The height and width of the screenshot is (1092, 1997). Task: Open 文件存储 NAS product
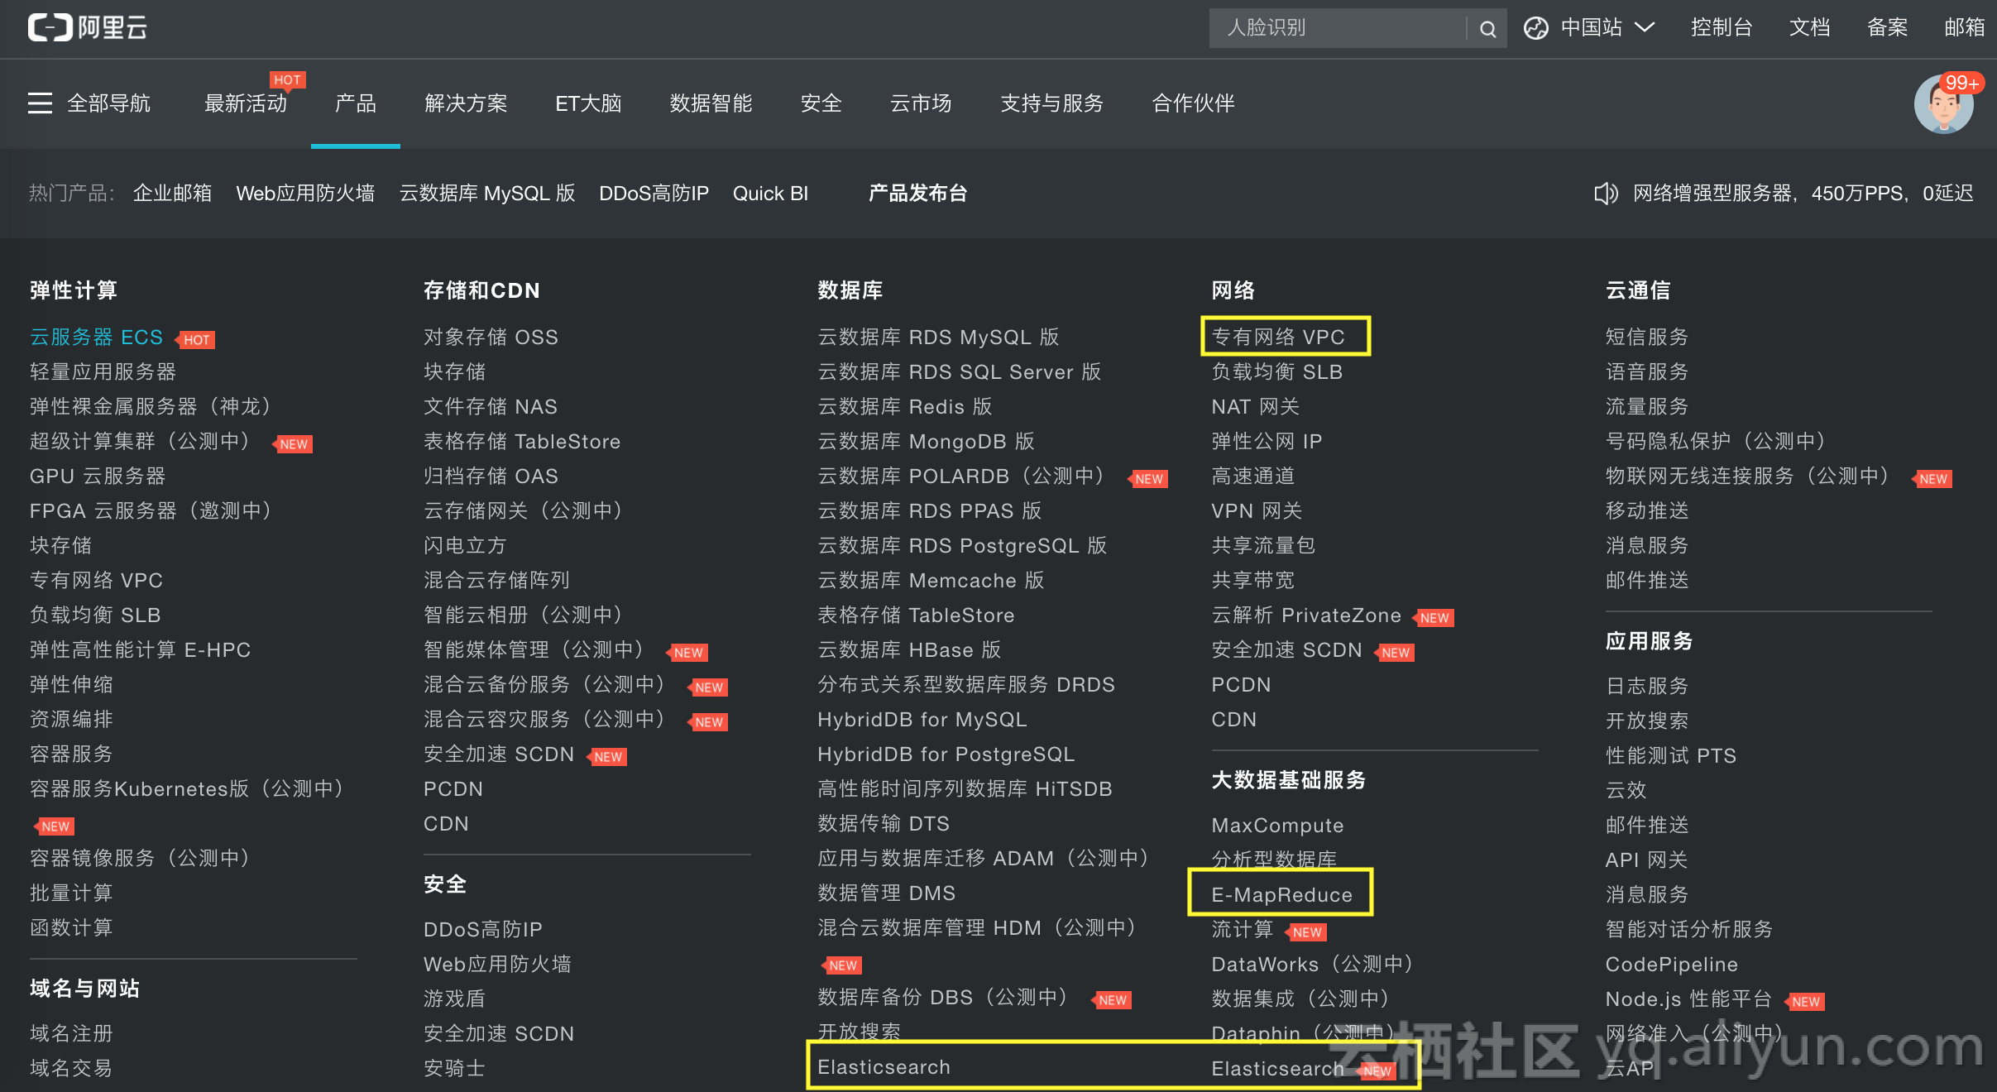[x=491, y=407]
